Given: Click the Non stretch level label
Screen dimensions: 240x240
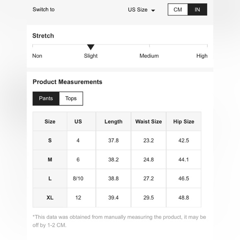Looking at the screenshot, I should click(37, 56).
